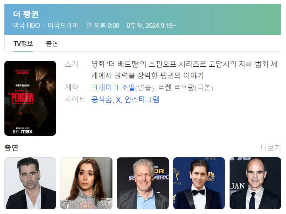The height and width of the screenshot is (214, 286).
Task: Open cast photo of woman in silver top
Action: pyautogui.click(x=87, y=183)
